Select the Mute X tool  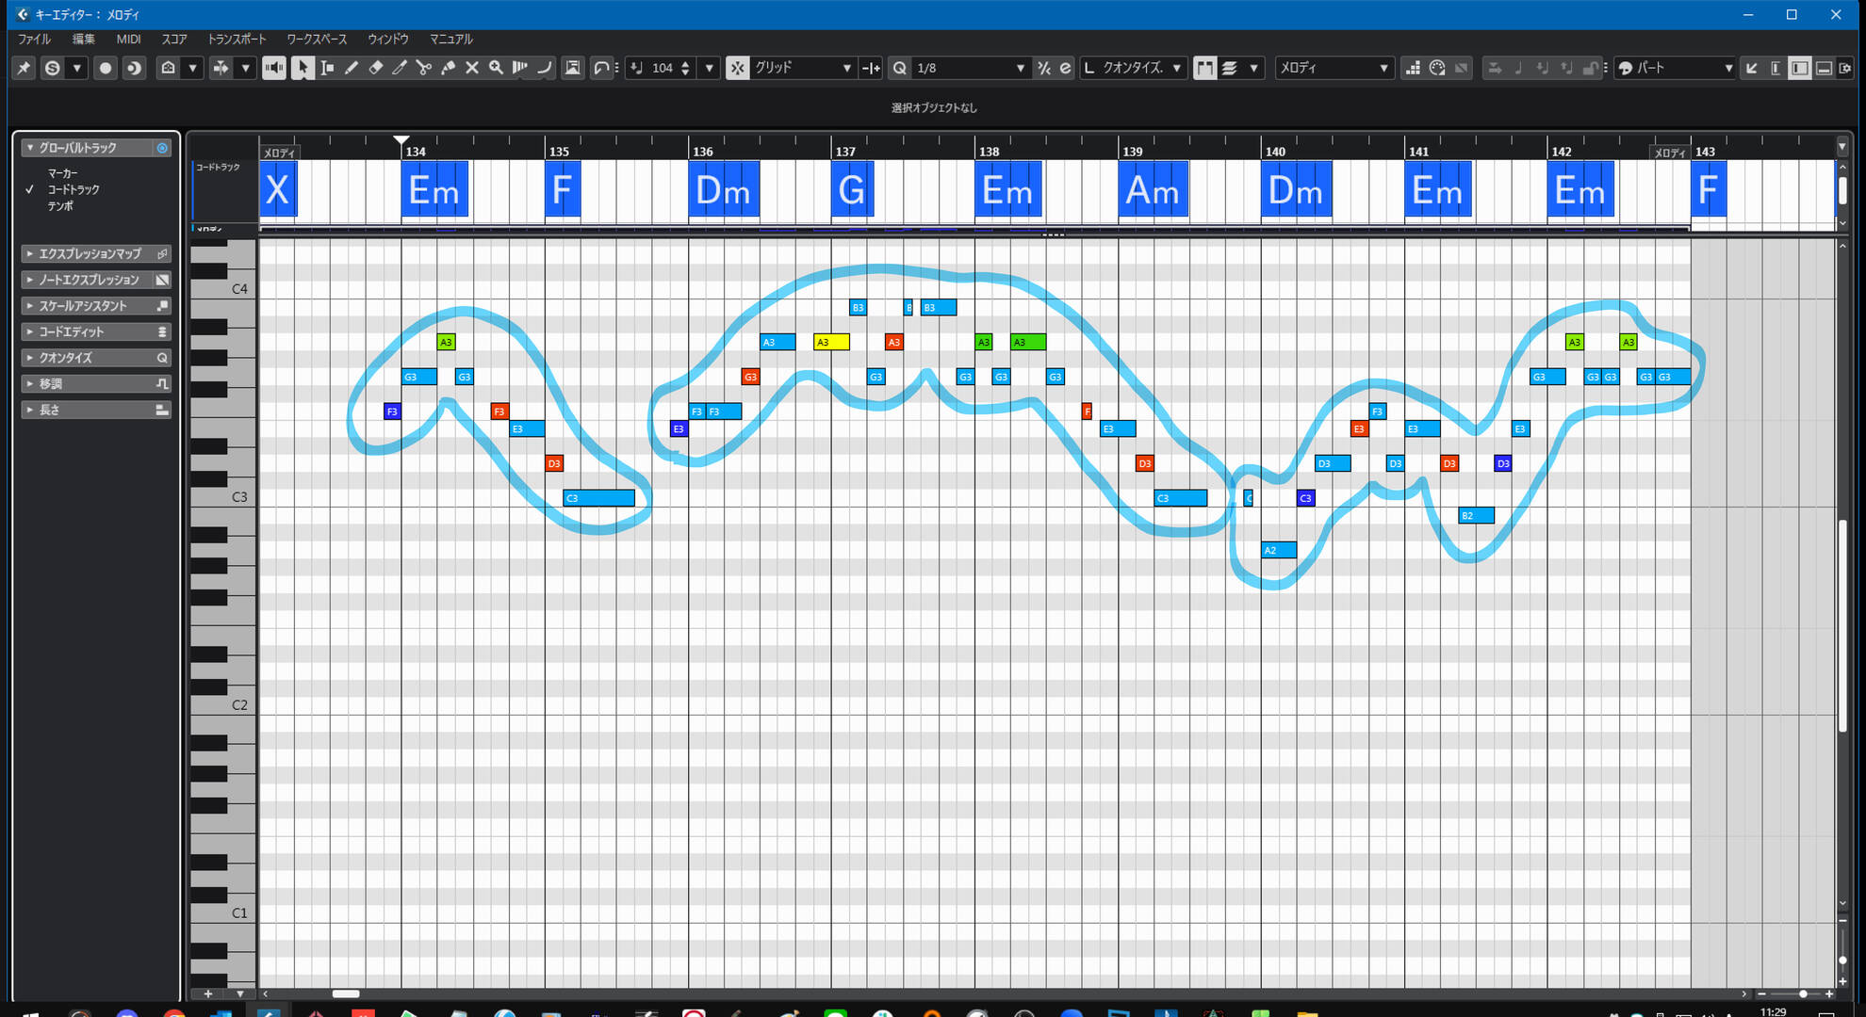pos(472,68)
